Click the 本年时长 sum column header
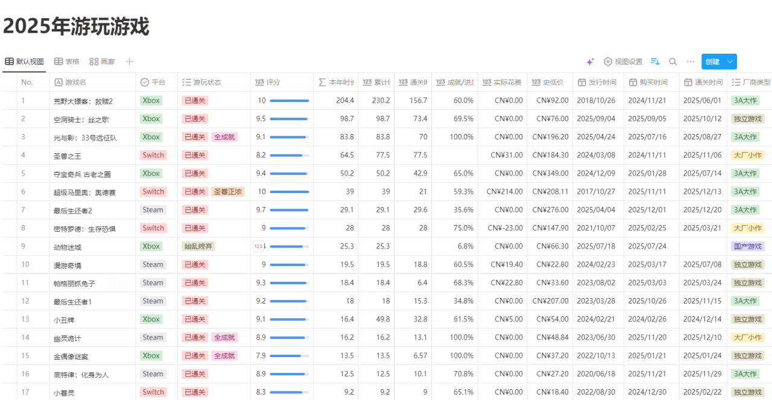This screenshot has width=772, height=400. click(335, 82)
